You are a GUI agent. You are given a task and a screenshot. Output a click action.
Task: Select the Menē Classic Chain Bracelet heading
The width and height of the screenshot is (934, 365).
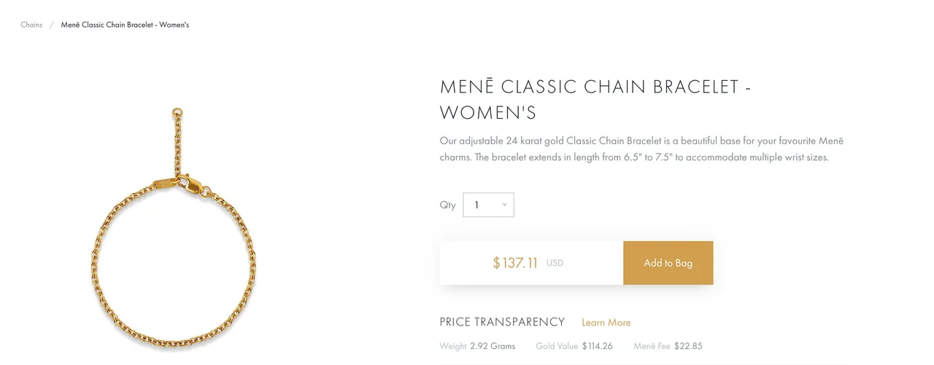pyautogui.click(x=595, y=100)
